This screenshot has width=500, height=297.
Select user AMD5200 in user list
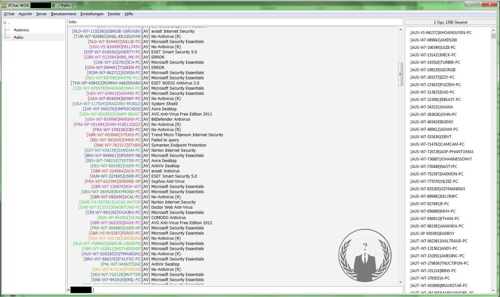(433, 40)
